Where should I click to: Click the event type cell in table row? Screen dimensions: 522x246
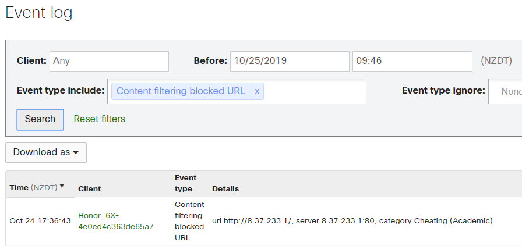point(189,221)
